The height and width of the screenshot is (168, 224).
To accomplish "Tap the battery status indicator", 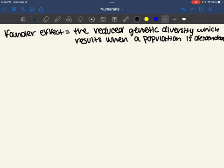I will click(x=220, y=2).
